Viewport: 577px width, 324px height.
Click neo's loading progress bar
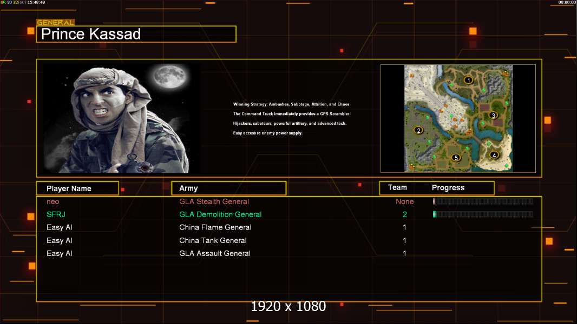pos(483,201)
